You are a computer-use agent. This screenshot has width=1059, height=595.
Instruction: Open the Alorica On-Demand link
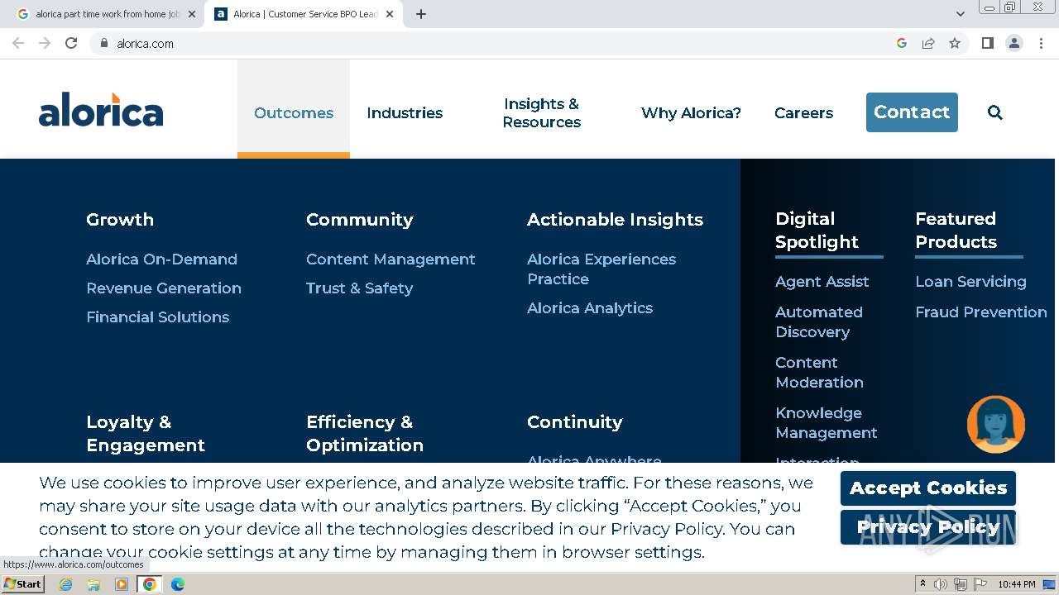[161, 259]
